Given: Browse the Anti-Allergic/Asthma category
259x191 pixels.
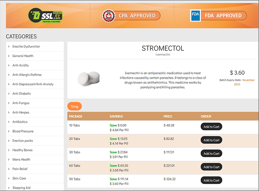Looking at the screenshot, I should pos(27,75).
